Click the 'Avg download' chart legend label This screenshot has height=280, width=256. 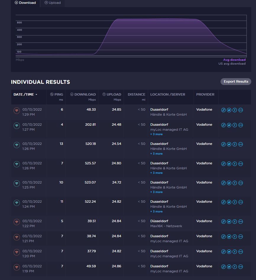pyautogui.click(x=234, y=60)
